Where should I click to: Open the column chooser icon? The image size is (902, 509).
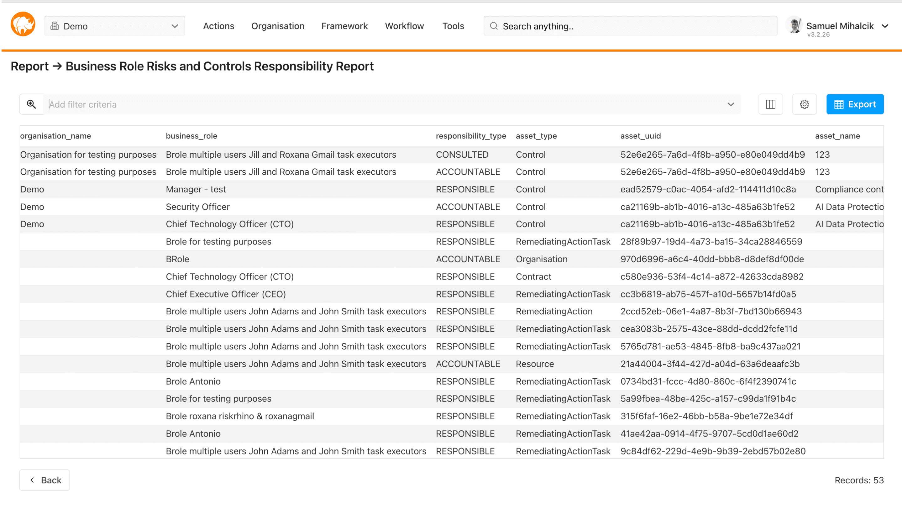tap(770, 104)
